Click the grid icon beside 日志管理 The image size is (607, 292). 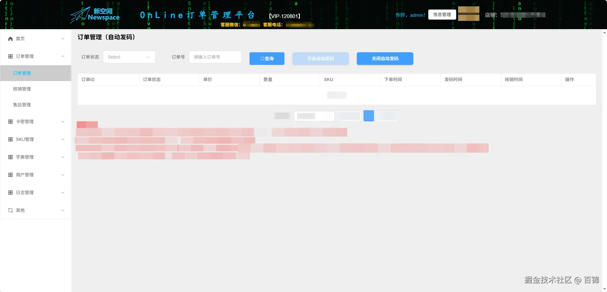[x=10, y=192]
